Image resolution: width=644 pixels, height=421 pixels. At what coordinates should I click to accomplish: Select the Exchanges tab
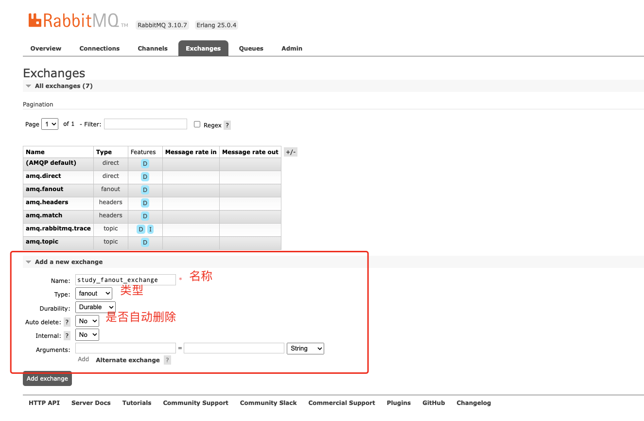click(203, 48)
